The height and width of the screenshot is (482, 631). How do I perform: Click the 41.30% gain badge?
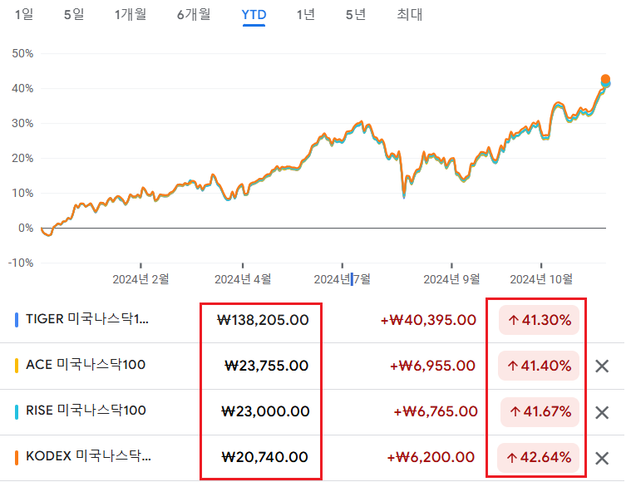tap(539, 320)
